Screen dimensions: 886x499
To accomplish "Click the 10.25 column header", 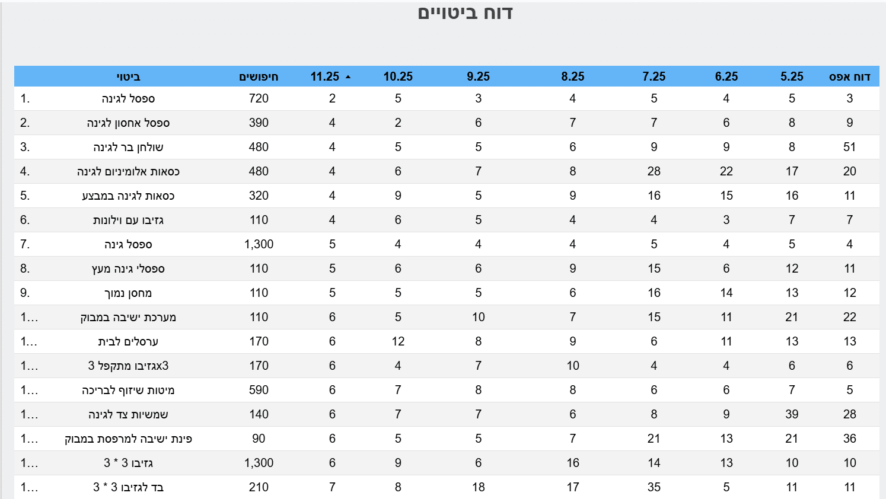I will (398, 76).
